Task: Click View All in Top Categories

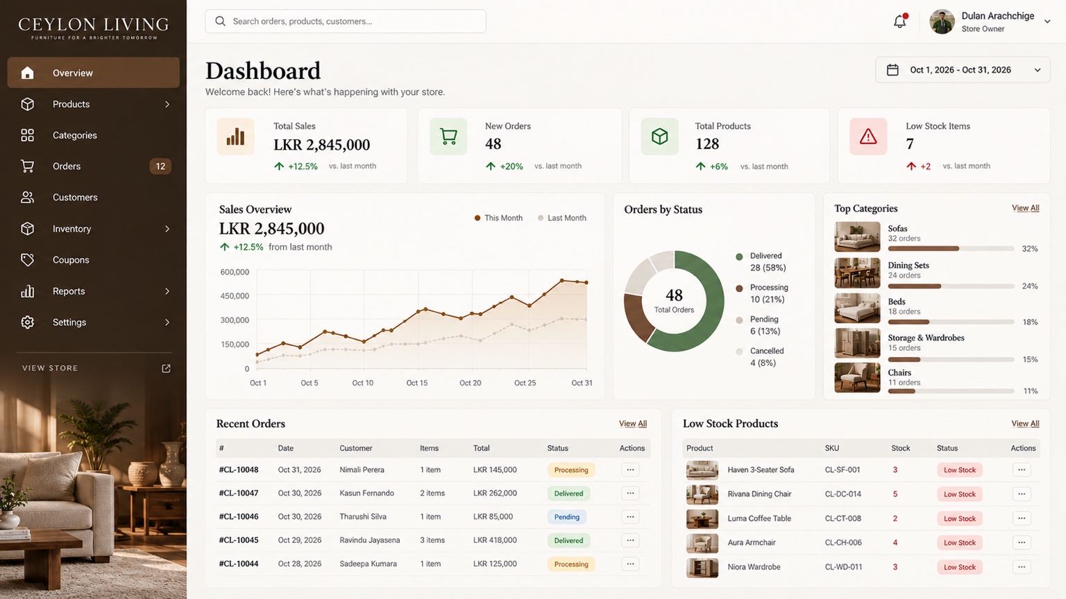Action: (x=1025, y=208)
